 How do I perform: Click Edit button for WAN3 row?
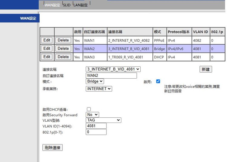coord(47,57)
